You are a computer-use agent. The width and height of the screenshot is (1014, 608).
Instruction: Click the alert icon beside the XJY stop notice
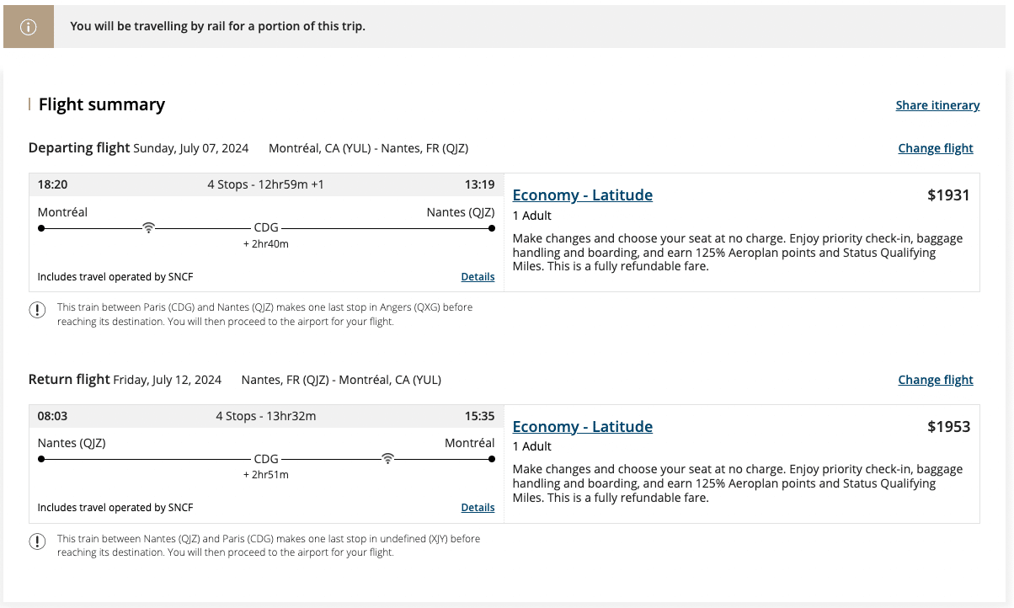(37, 541)
